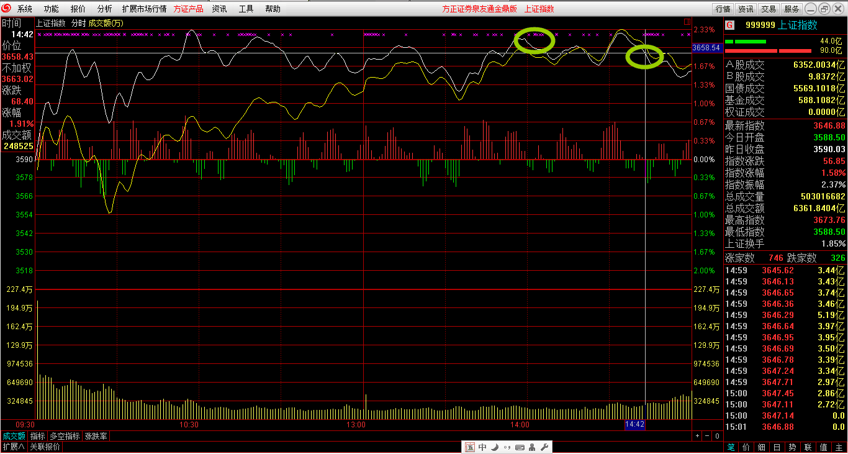This screenshot has height=454, width=848.
Task: Click the IME soft keyboard icon
Action: [x=520, y=447]
